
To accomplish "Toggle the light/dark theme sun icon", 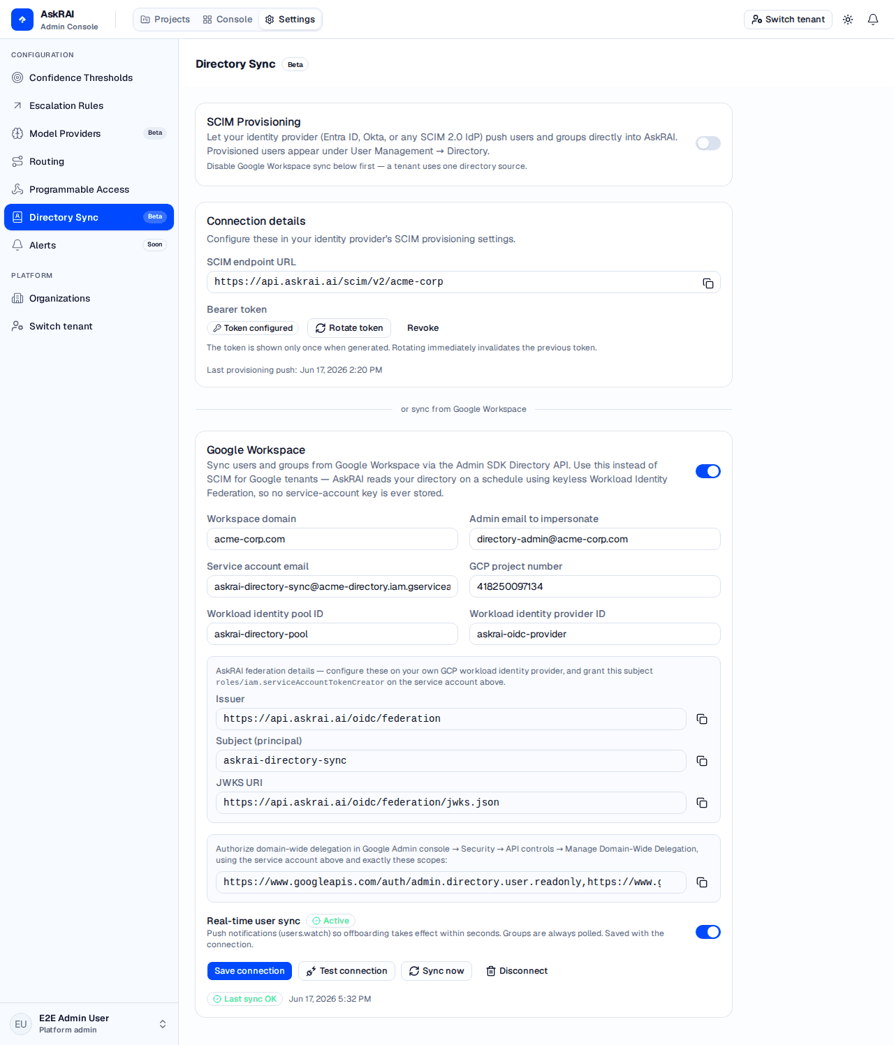I will pos(848,20).
